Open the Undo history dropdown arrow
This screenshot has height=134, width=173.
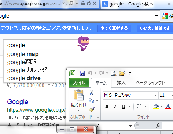click(x=95, y=73)
